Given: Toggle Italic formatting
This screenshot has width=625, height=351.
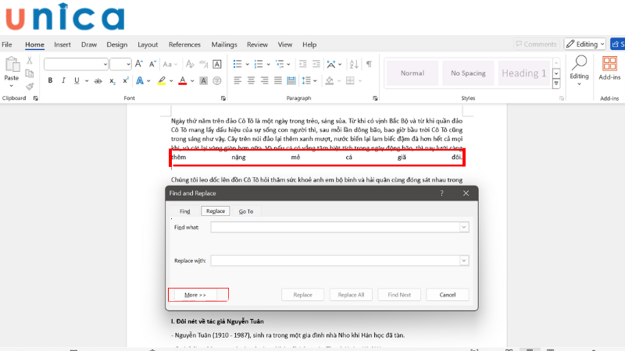Looking at the screenshot, I should pos(63,81).
